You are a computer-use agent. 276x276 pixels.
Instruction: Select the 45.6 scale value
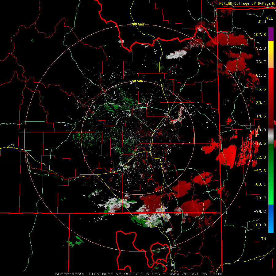coord(261,89)
